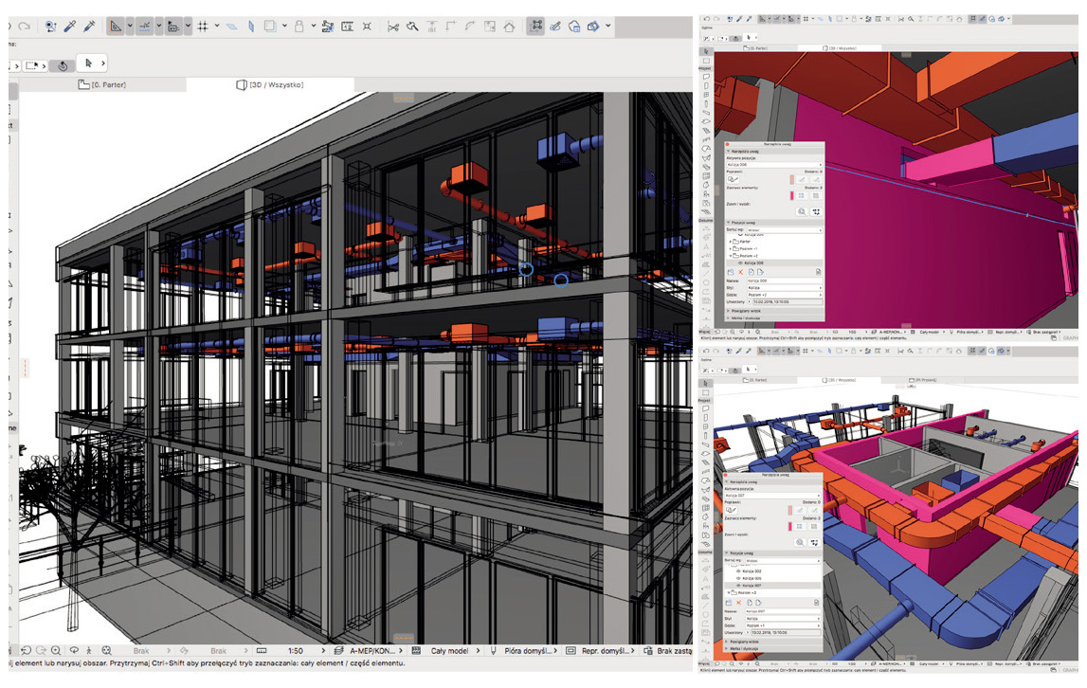The width and height of the screenshot is (1087, 688).
Task: Open the Cały model dropdown in left window
Action: point(451,651)
